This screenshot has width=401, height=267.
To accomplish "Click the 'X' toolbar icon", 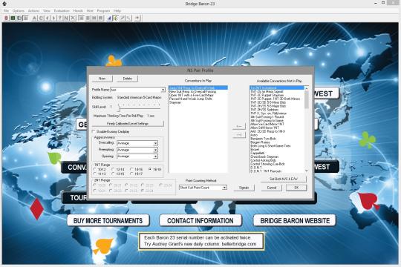I will [73, 18].
